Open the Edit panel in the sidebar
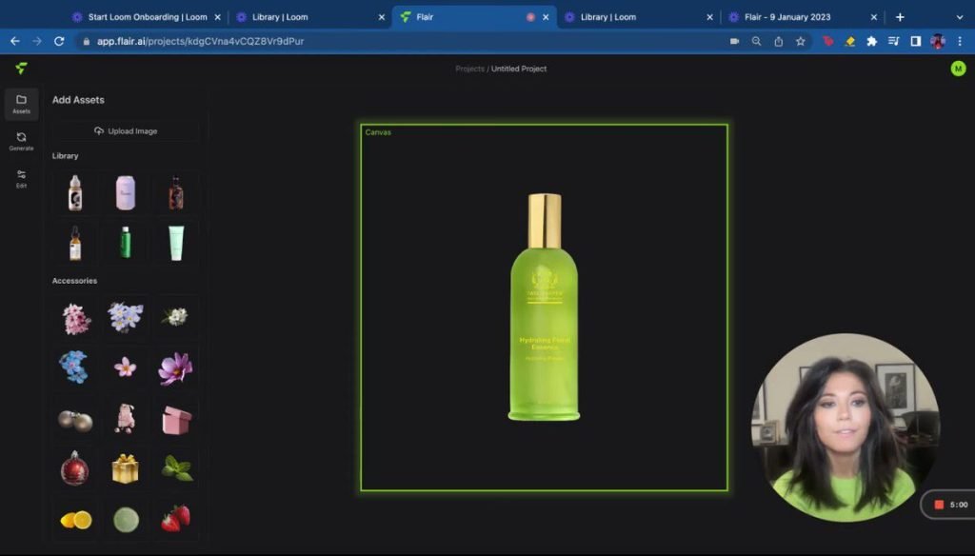This screenshot has height=556, width=975. (21, 178)
